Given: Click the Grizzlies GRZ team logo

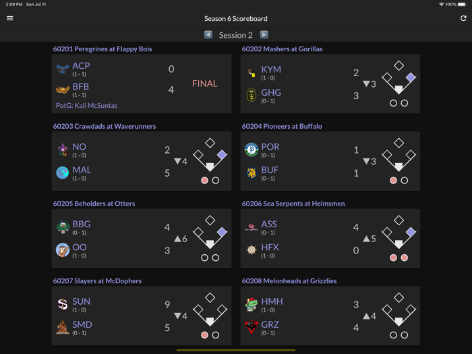Looking at the screenshot, I should tap(252, 327).
